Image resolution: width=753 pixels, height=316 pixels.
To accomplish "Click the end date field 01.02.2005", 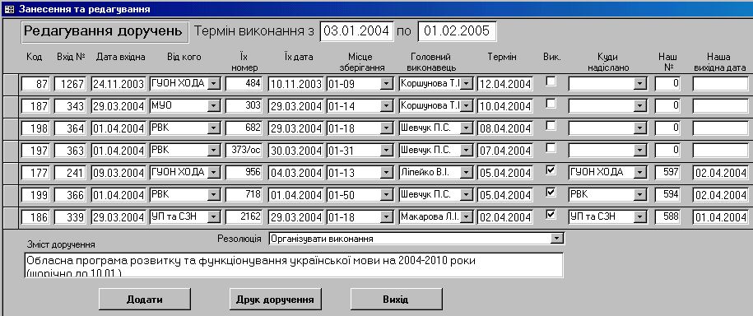I will pyautogui.click(x=457, y=31).
